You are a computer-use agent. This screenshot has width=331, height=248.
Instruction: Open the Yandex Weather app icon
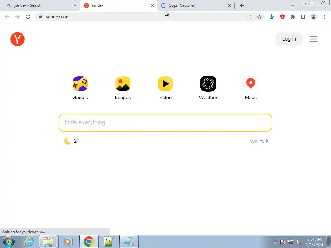pyautogui.click(x=208, y=84)
